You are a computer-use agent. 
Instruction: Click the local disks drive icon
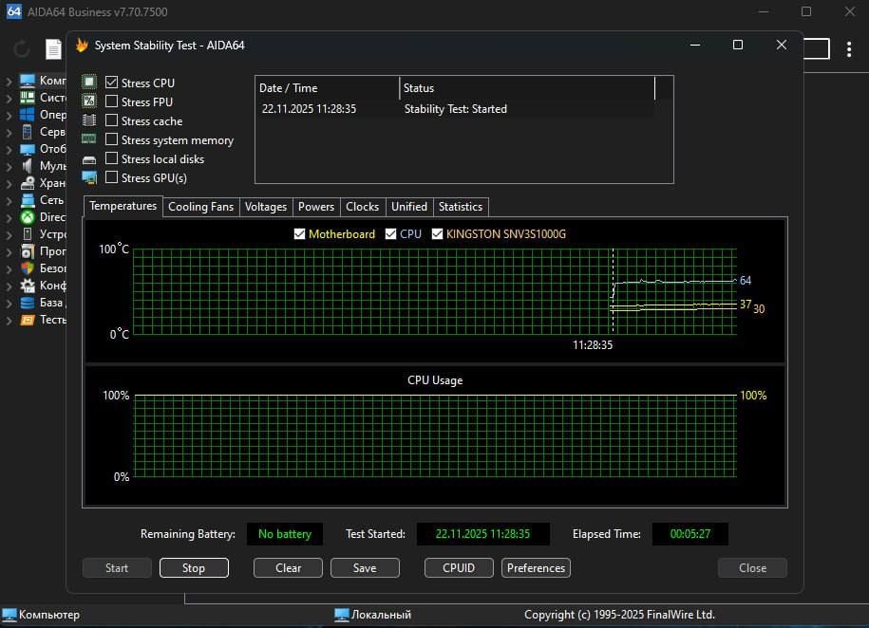[x=88, y=159]
